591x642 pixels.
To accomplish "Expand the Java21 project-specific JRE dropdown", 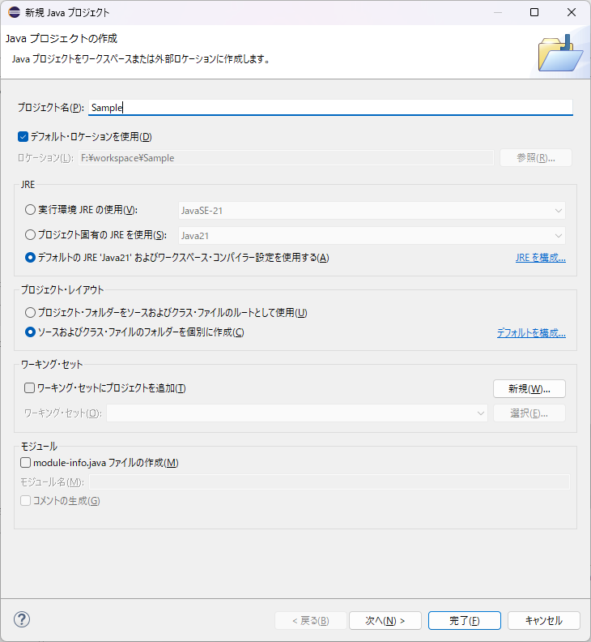I will click(x=372, y=236).
